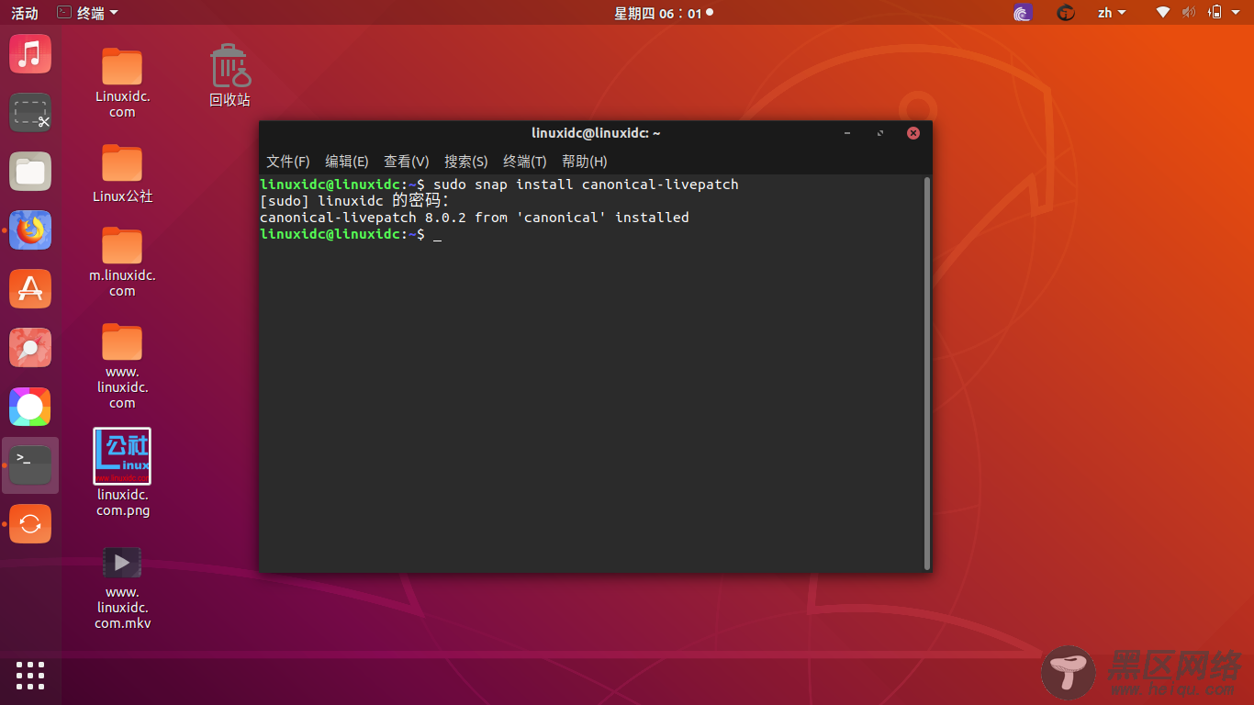
Task: Open the zh input method dropdown
Action: click(1112, 13)
